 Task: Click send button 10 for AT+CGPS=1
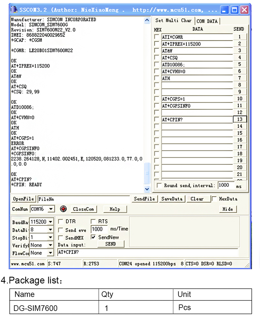pos(240,99)
